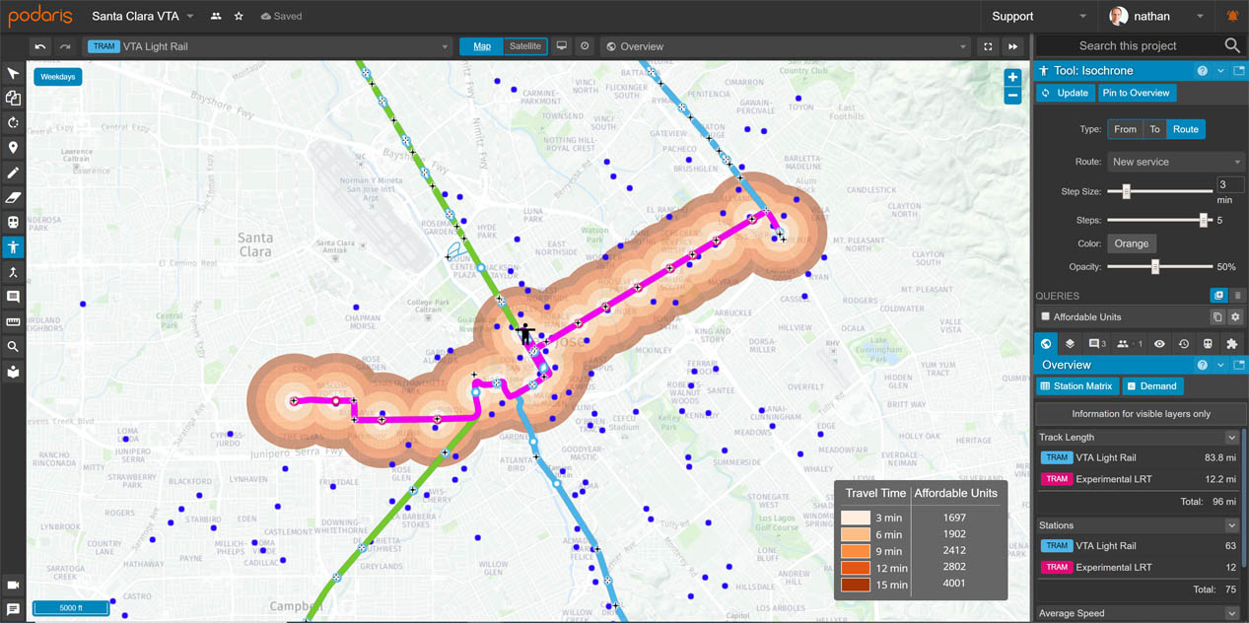Open the Collaborators people tab
The height and width of the screenshot is (623, 1249).
[x=1129, y=344]
